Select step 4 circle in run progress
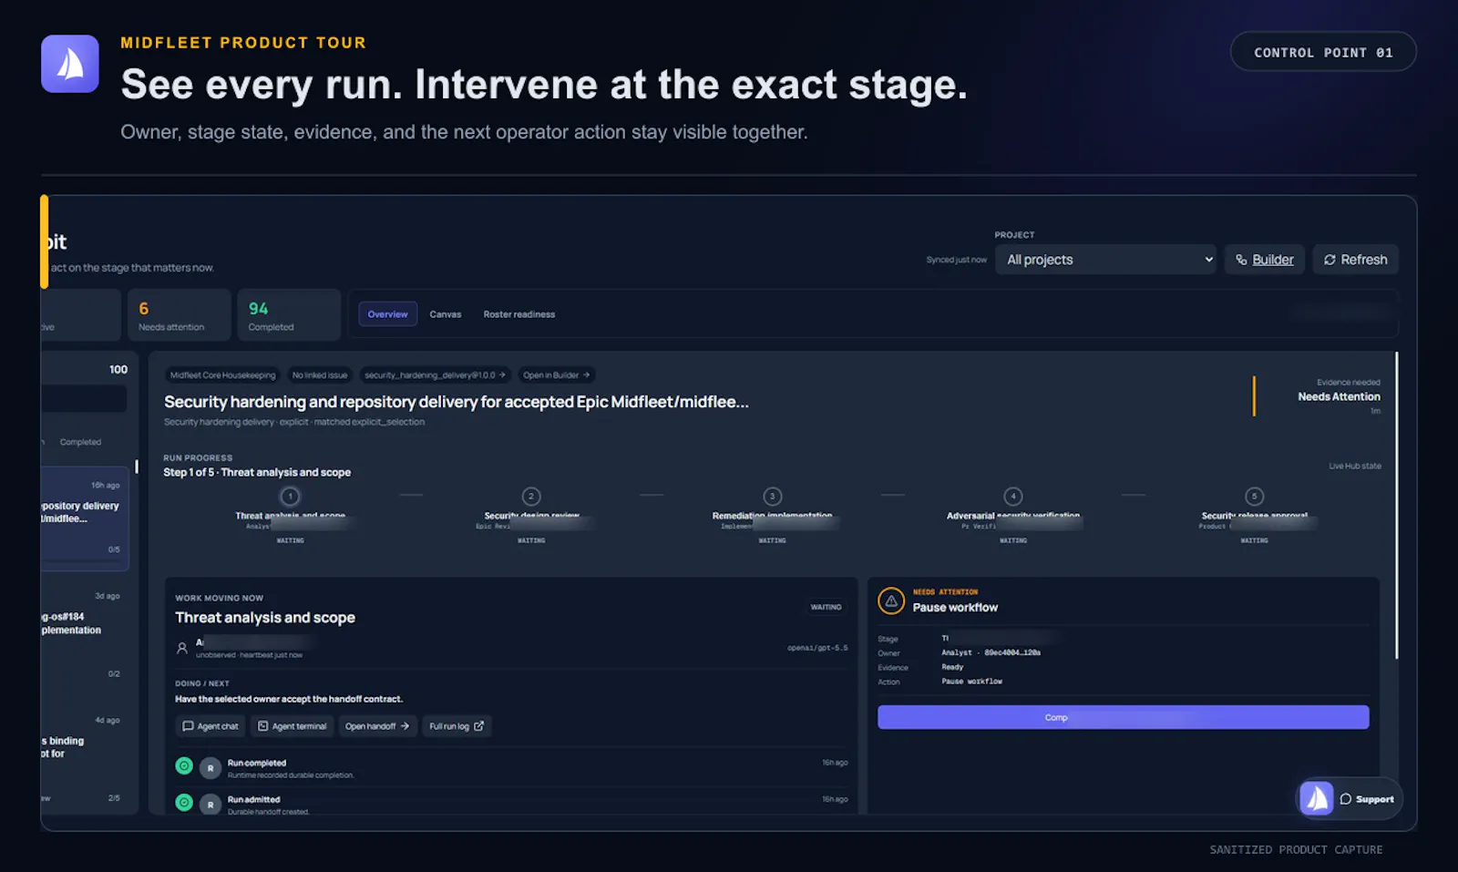This screenshot has width=1458, height=872. click(x=1013, y=497)
